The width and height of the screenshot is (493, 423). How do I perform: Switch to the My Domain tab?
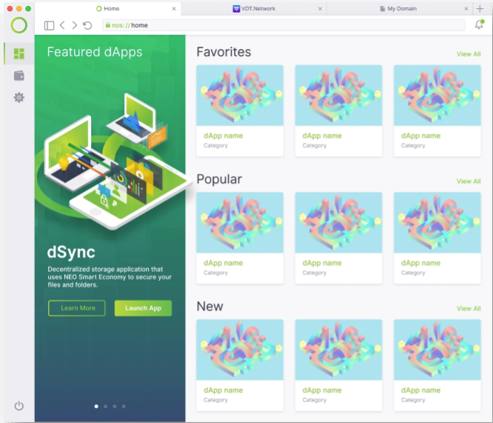point(398,9)
